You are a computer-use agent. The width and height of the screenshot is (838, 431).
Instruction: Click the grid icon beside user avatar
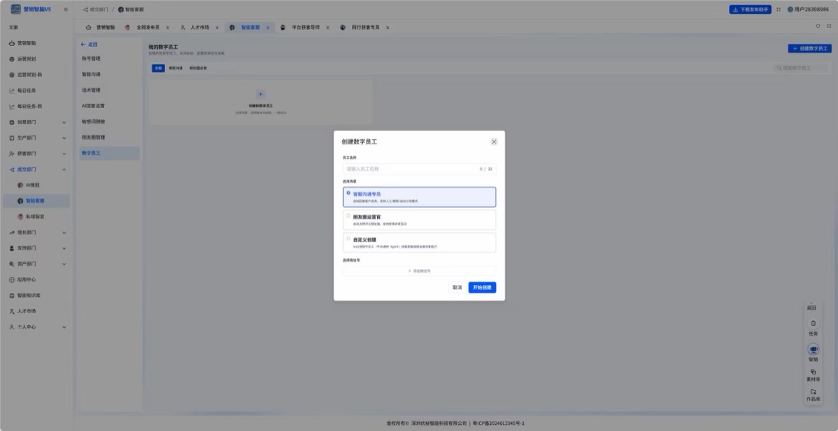pyautogui.click(x=779, y=9)
